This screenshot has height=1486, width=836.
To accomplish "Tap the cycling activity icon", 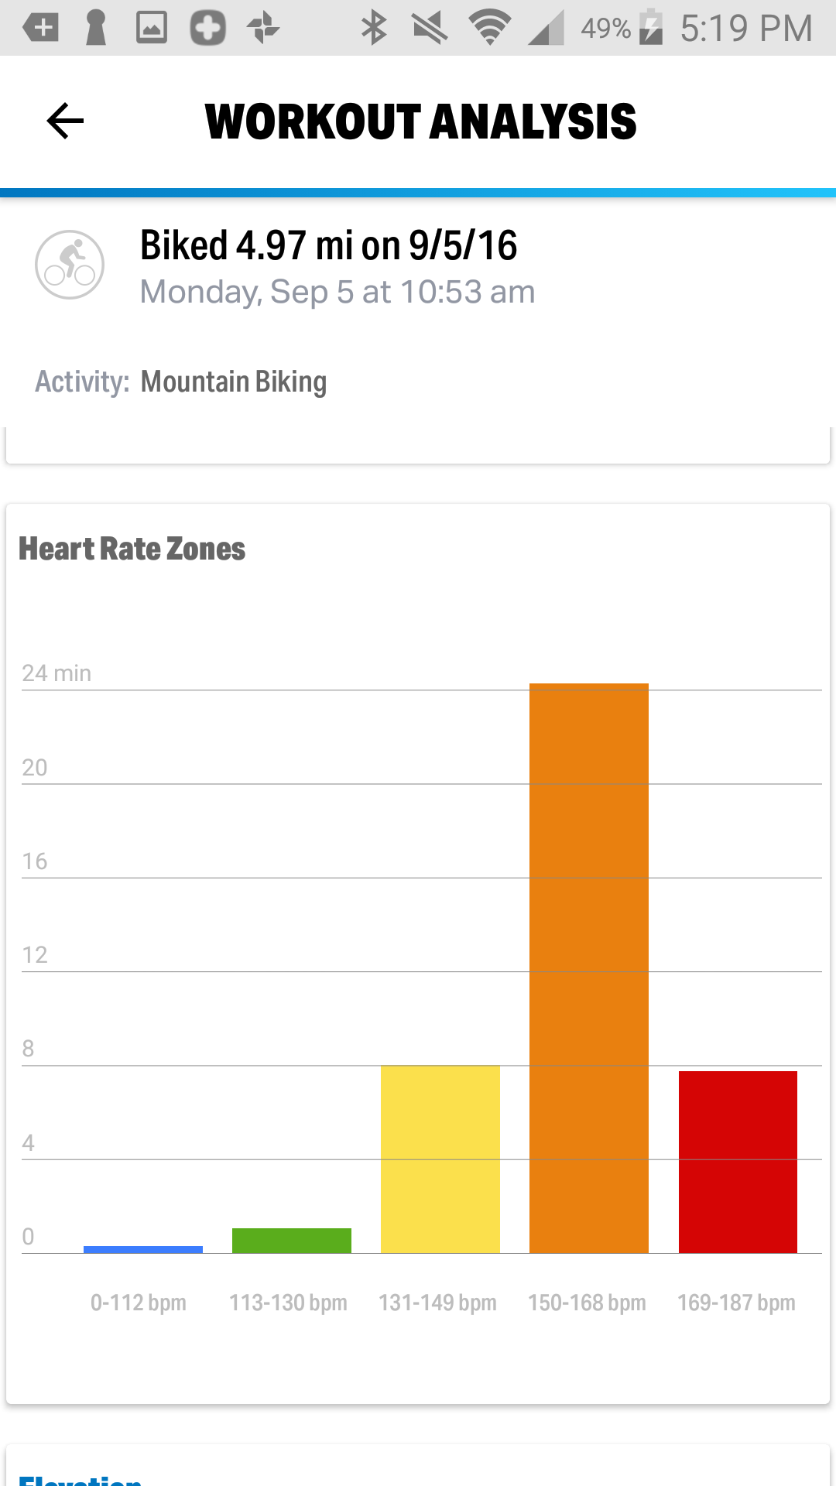I will coord(70,265).
